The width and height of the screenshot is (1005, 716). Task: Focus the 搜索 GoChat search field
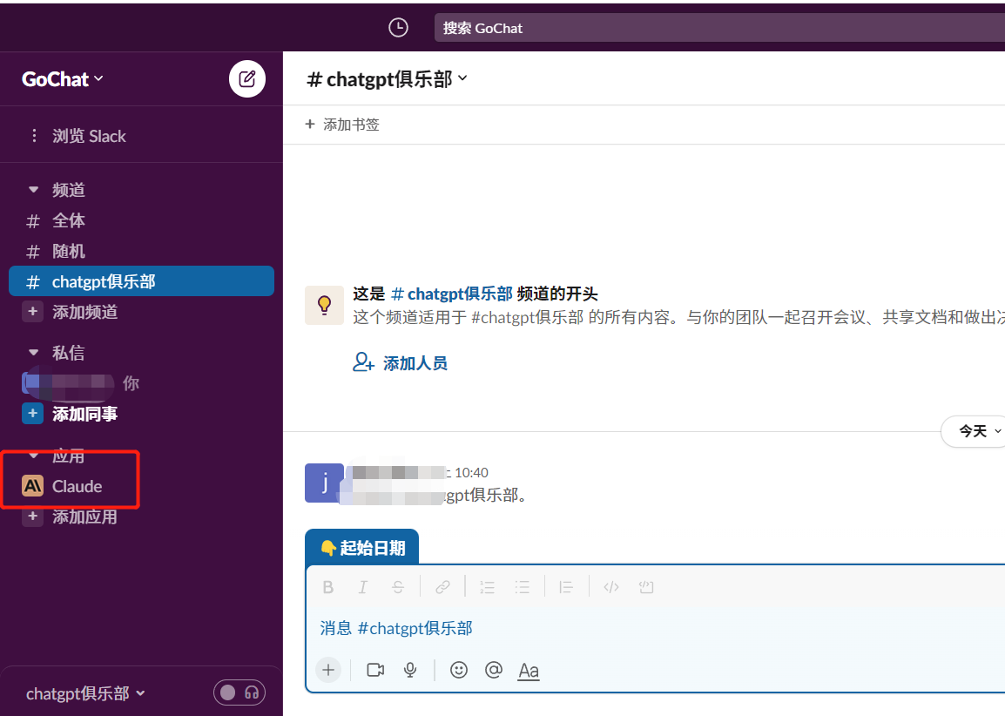point(719,28)
